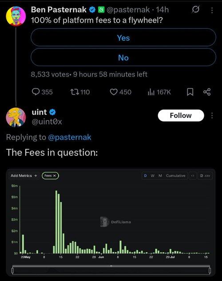View analytics for 167K views

click(159, 92)
